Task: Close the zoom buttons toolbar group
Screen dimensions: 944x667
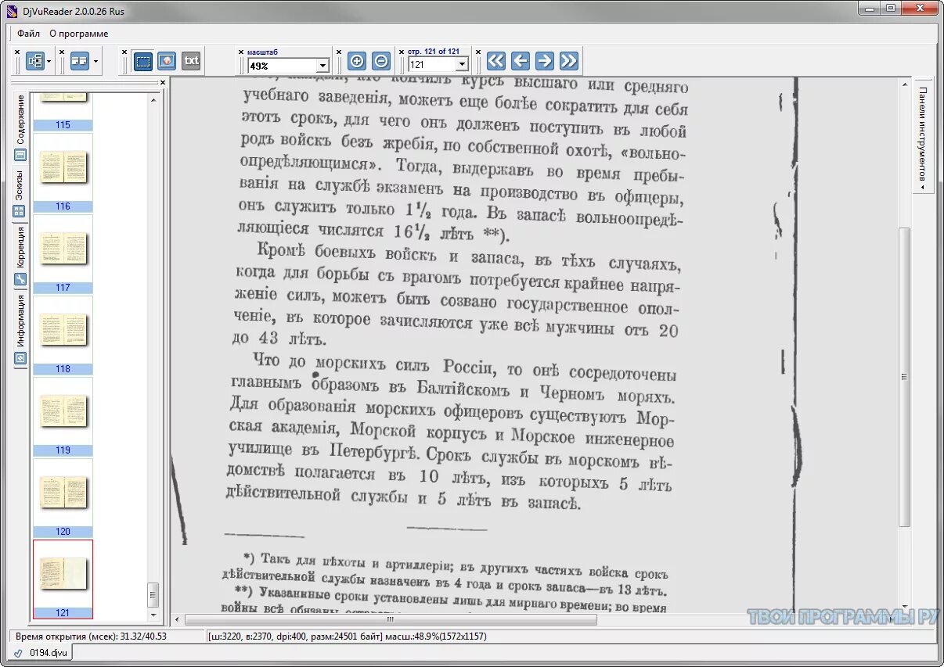Action: (339, 52)
